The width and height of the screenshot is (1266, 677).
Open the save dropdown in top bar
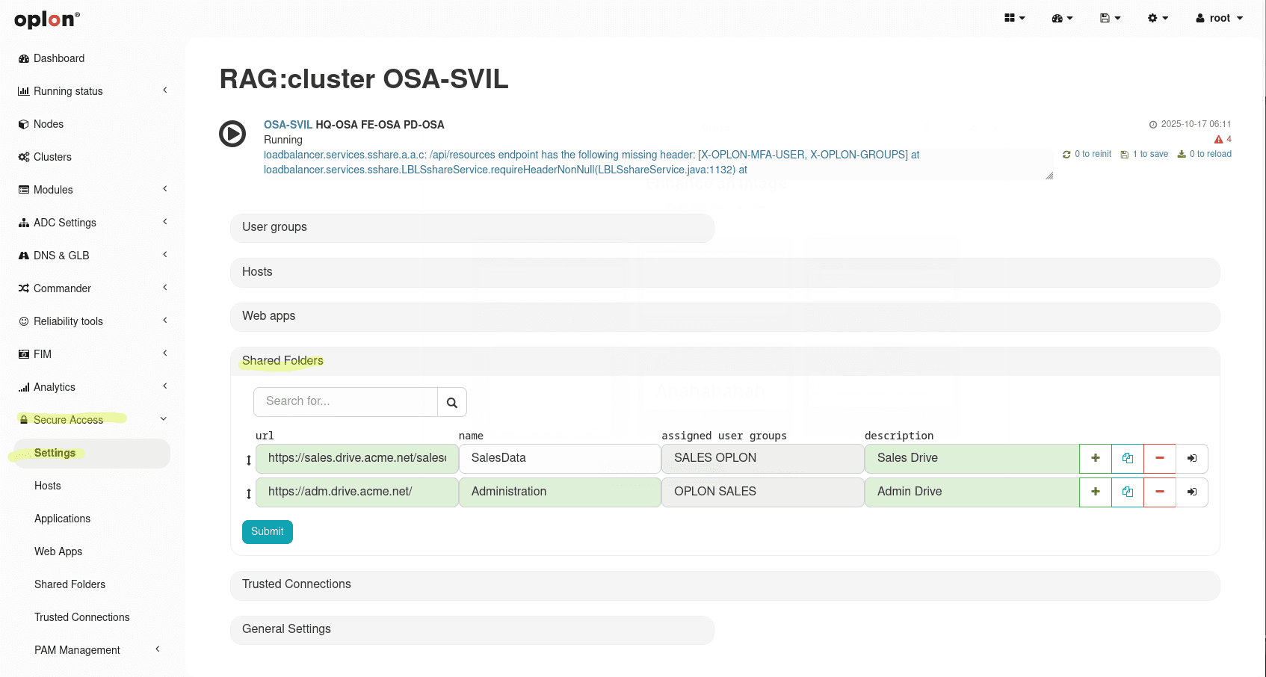pyautogui.click(x=1109, y=18)
